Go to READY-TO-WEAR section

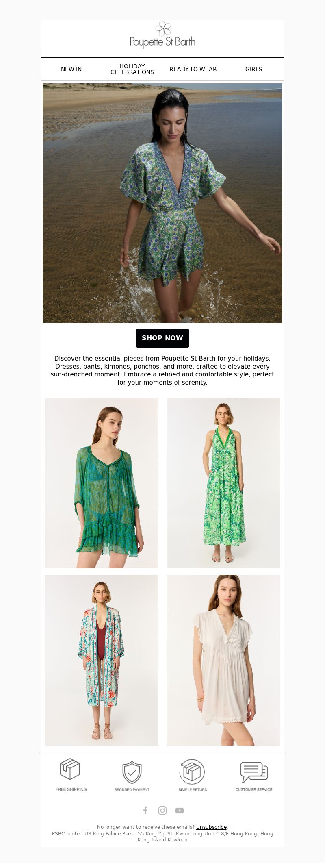pos(193,69)
